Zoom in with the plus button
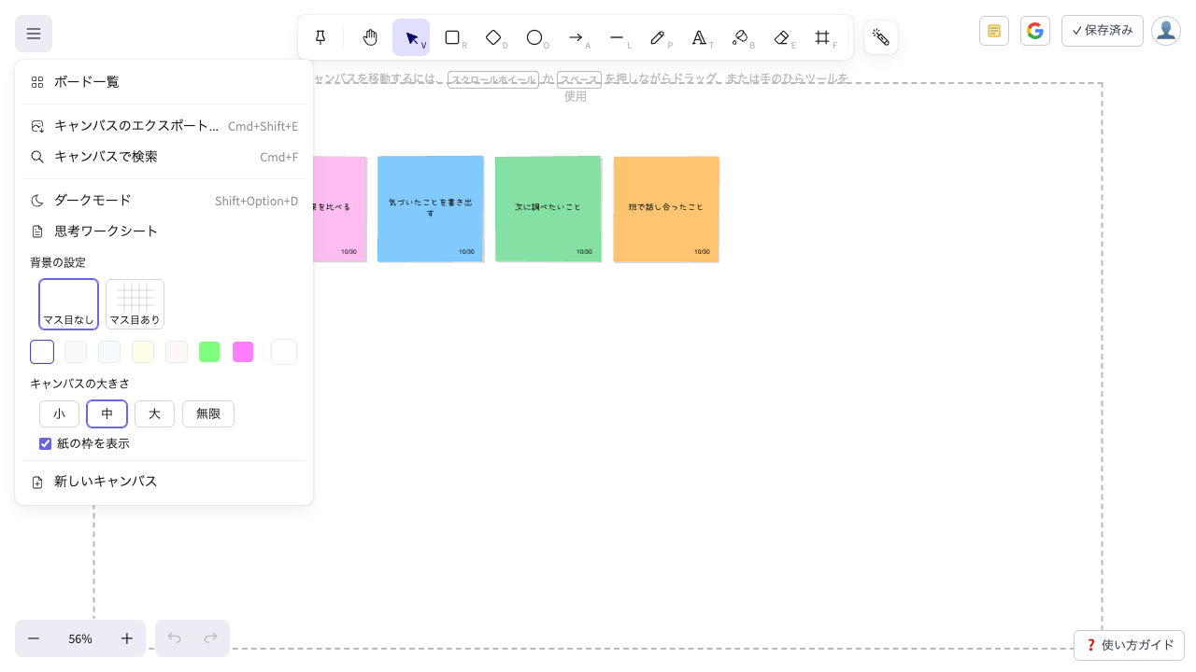Image resolution: width=1196 pixels, height=672 pixels. (x=127, y=638)
